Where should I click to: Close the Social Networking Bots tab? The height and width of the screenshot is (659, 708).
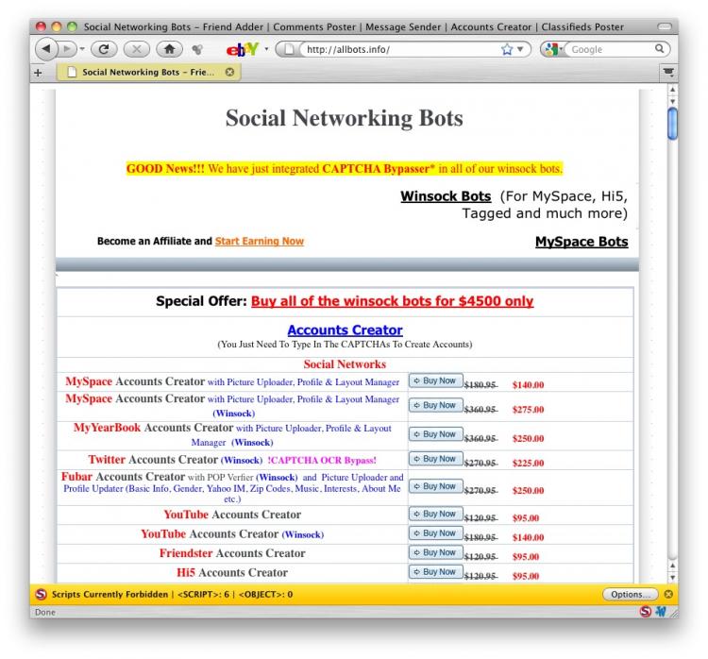click(230, 72)
